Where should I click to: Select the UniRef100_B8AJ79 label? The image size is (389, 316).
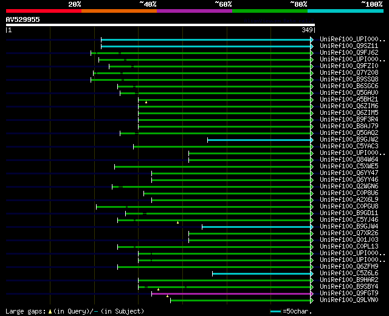pos(349,126)
